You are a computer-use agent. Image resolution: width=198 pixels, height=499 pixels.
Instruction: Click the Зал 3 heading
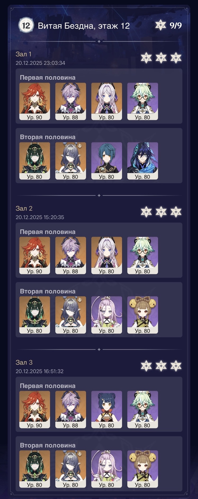[24, 362]
